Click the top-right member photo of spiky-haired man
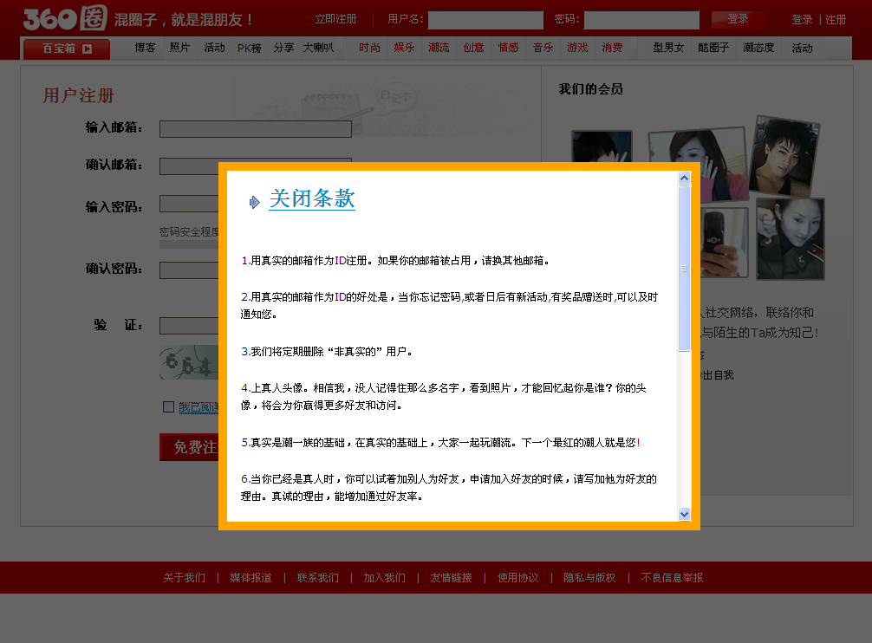 (784, 156)
